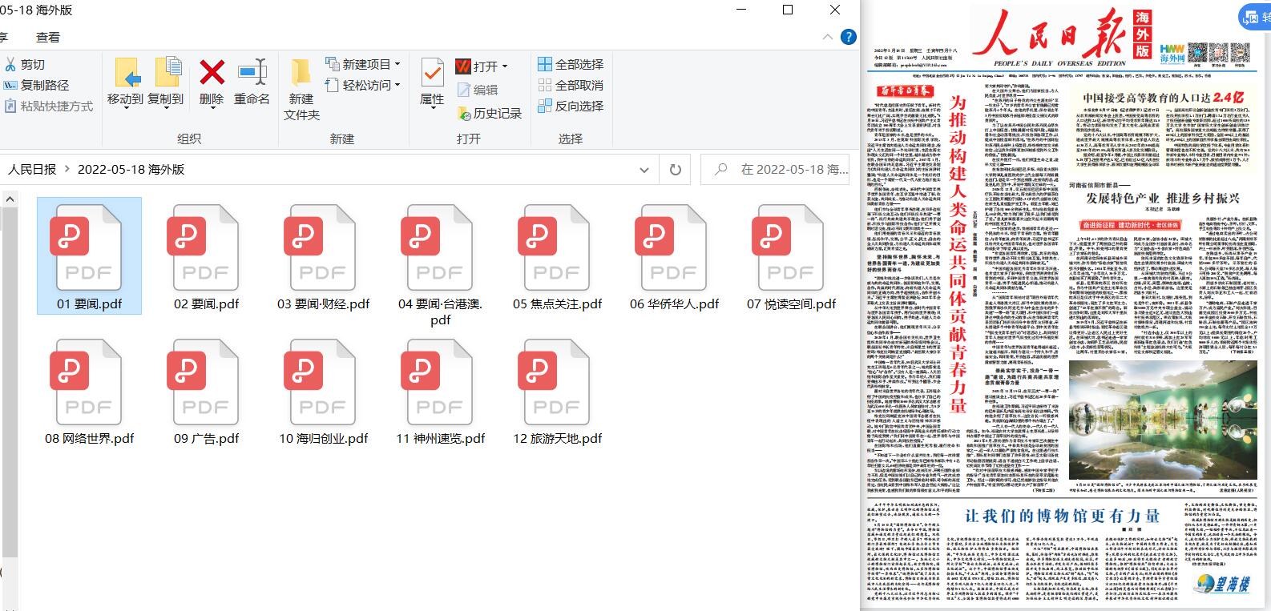Expand the 新建项目 dropdown arrow
1271x611 pixels.
(x=397, y=64)
